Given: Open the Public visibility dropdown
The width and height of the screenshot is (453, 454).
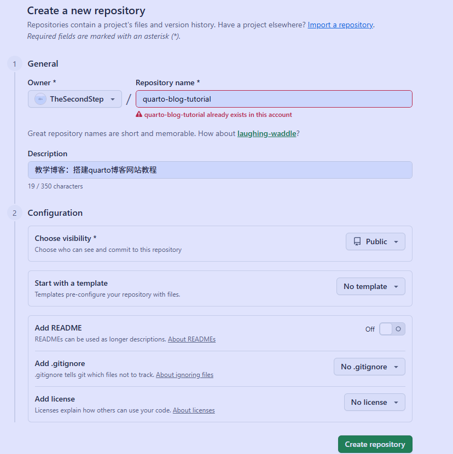Looking at the screenshot, I should point(375,241).
